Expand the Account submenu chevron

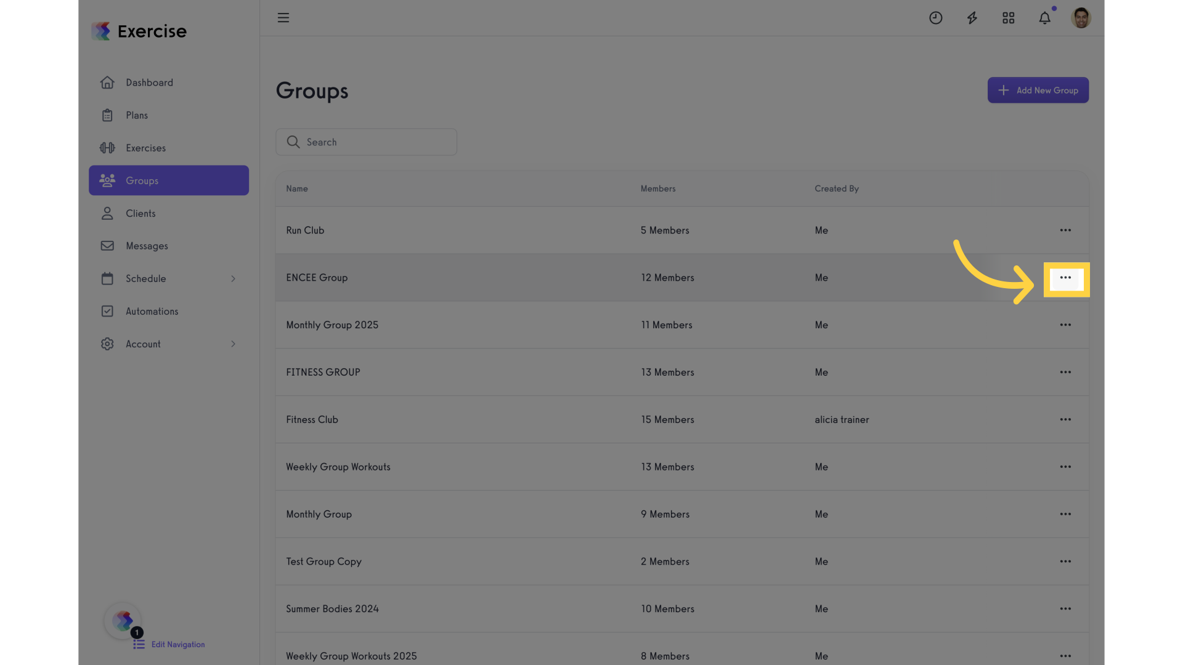(233, 344)
